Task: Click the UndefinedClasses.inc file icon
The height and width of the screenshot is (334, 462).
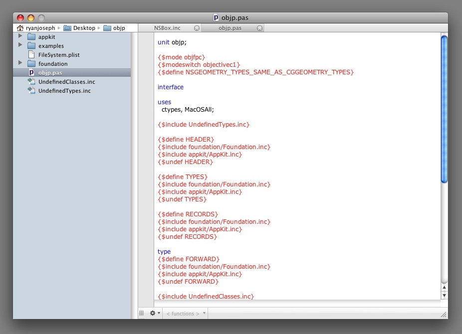Action: click(x=31, y=82)
